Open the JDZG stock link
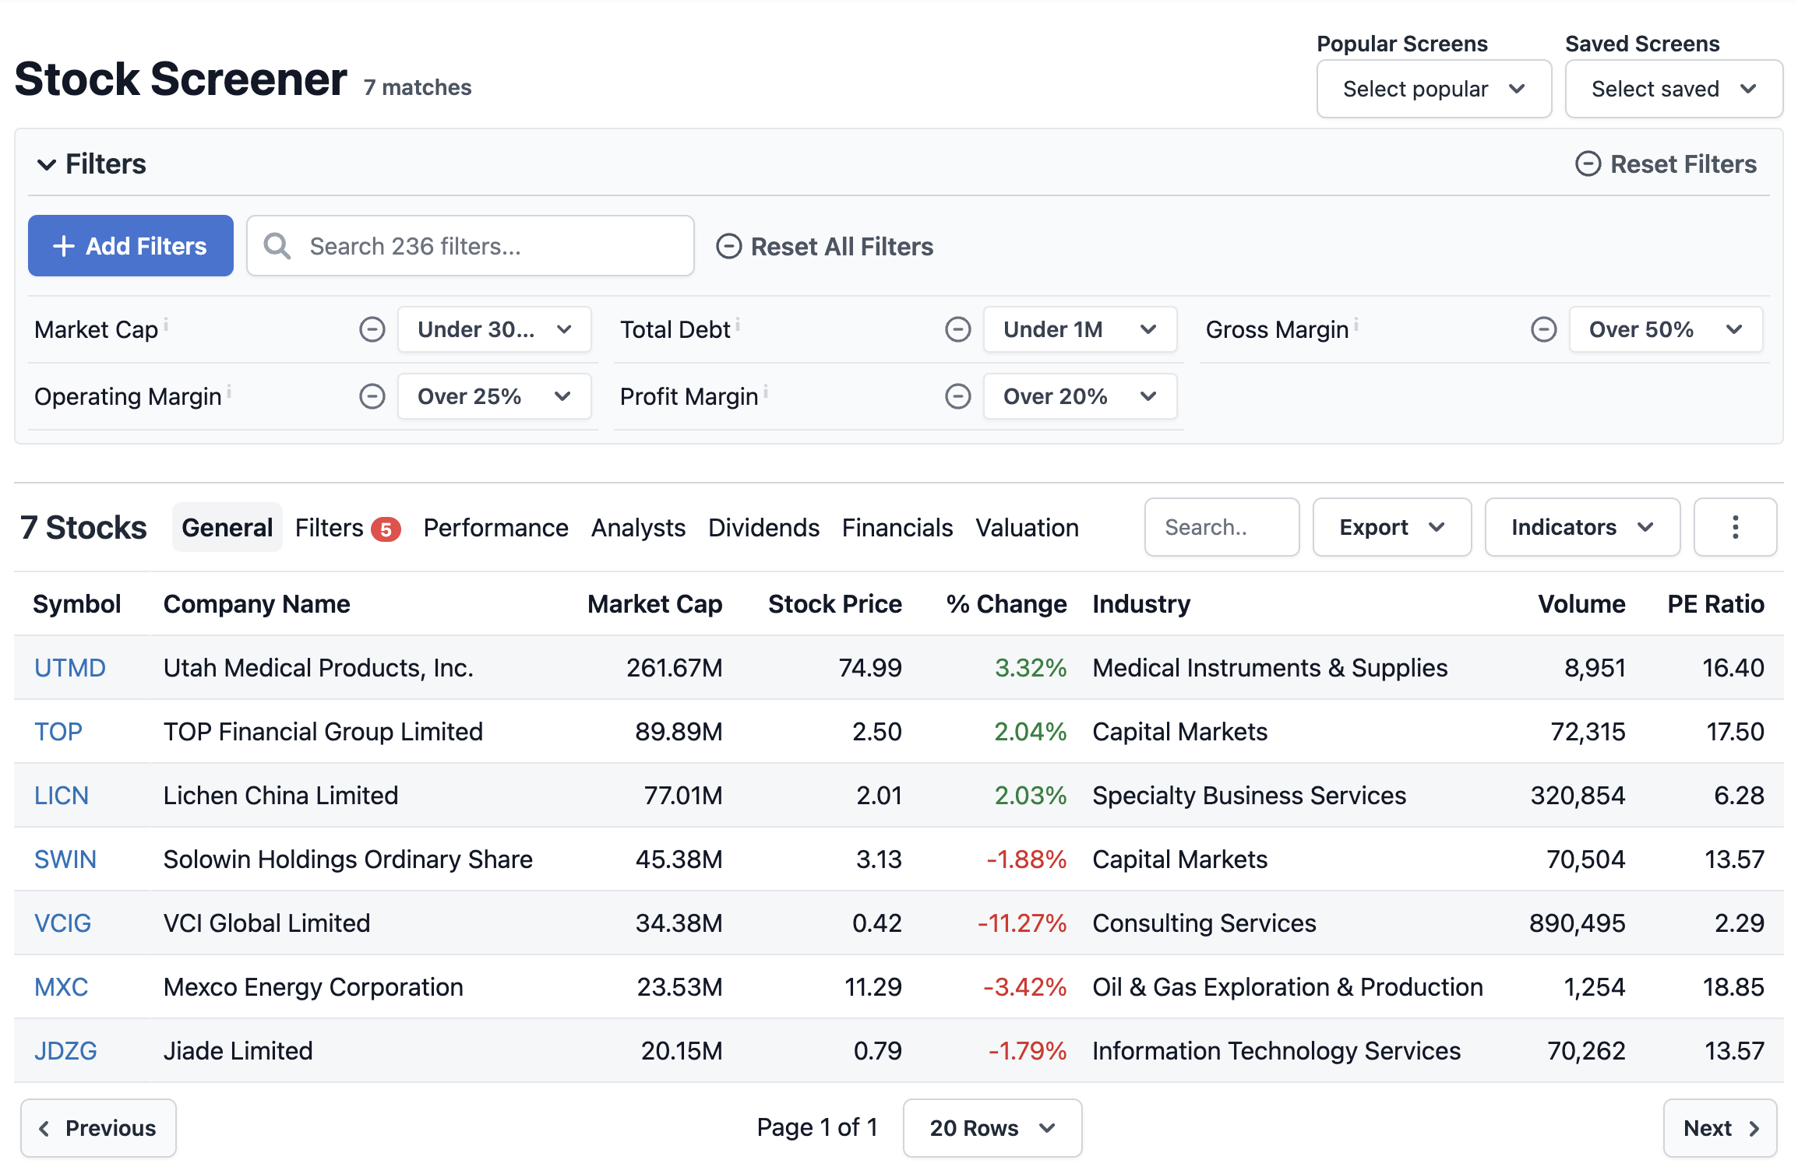 pos(65,1051)
